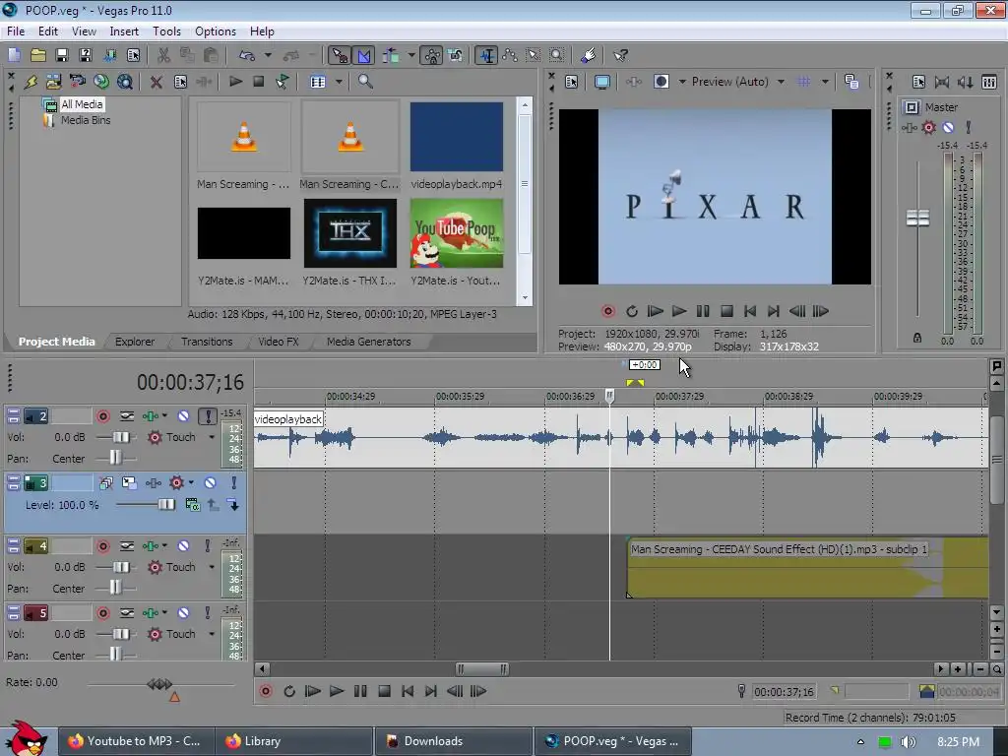Stop playback in the preview transport
This screenshot has height=756, width=1008.
[726, 311]
